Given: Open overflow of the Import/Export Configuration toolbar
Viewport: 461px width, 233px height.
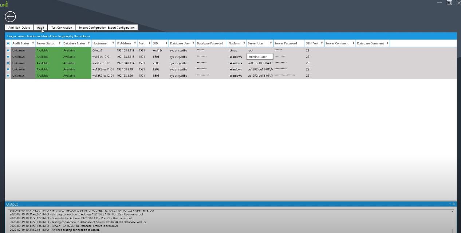Looking at the screenshot, I should [x=137, y=28].
